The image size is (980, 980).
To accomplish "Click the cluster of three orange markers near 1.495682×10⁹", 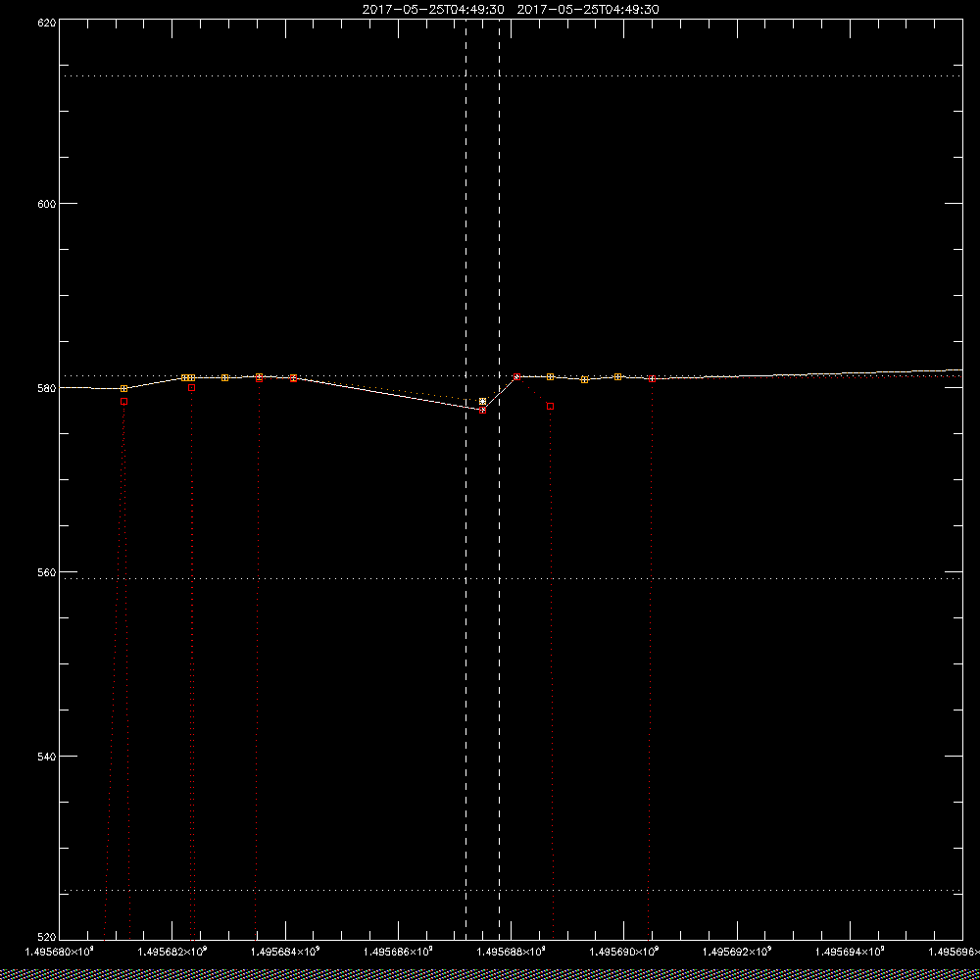I will 188,378.
